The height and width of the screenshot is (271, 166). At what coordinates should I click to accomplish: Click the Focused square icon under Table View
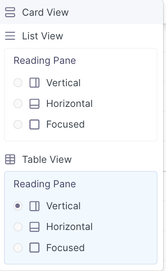pyautogui.click(x=34, y=248)
